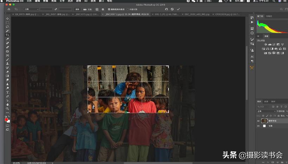Toggle the background layer's eye icon
The image size is (288, 164).
258,126
